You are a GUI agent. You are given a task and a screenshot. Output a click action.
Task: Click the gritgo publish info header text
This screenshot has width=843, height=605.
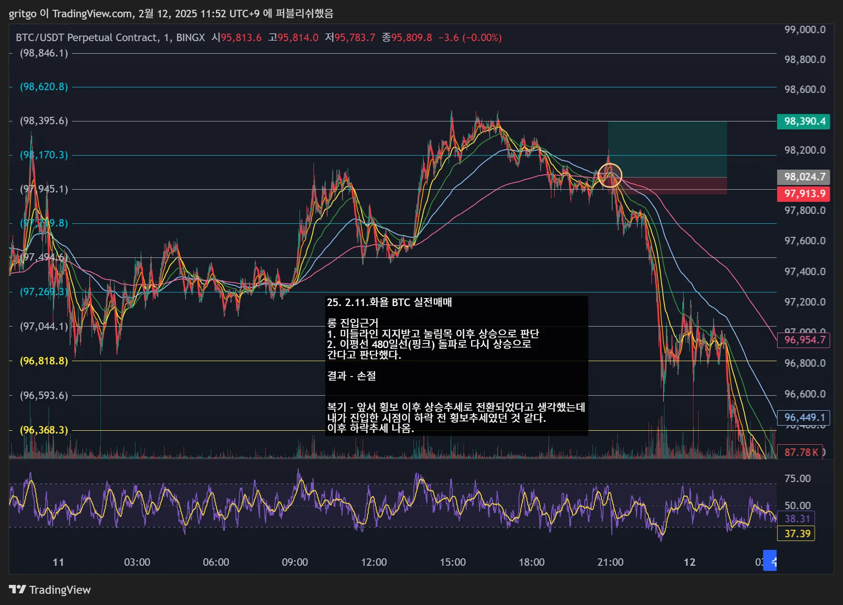click(x=171, y=13)
